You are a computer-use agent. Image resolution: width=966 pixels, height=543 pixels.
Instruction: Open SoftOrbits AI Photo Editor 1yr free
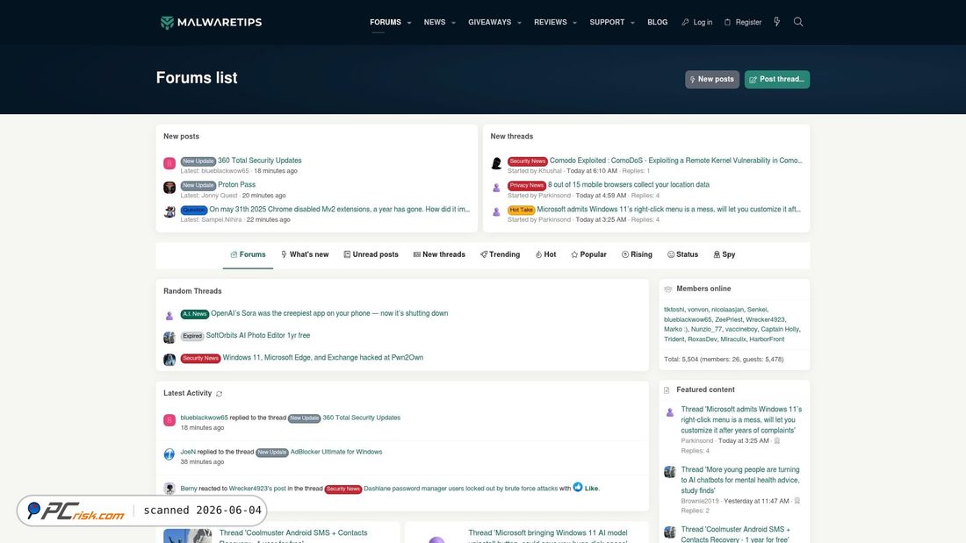(x=258, y=335)
